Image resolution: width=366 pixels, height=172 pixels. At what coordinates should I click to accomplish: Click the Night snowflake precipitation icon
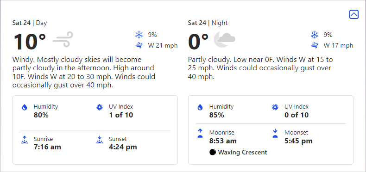315,35
